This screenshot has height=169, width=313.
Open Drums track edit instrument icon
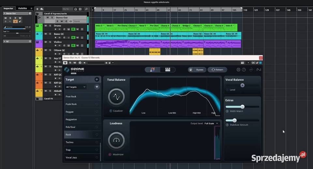69,29
